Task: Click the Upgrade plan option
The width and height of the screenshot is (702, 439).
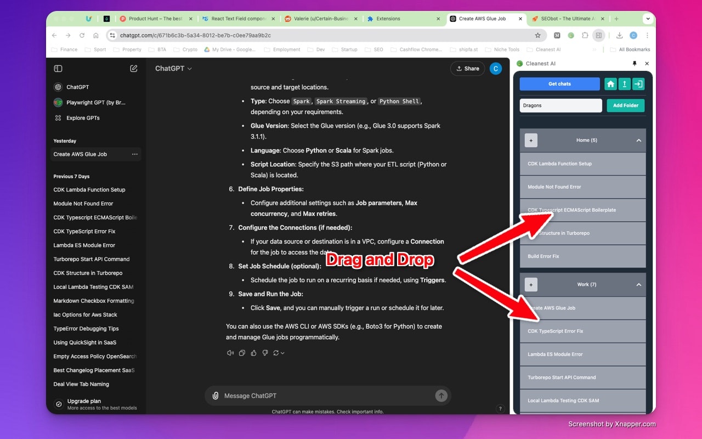Action: [95, 404]
